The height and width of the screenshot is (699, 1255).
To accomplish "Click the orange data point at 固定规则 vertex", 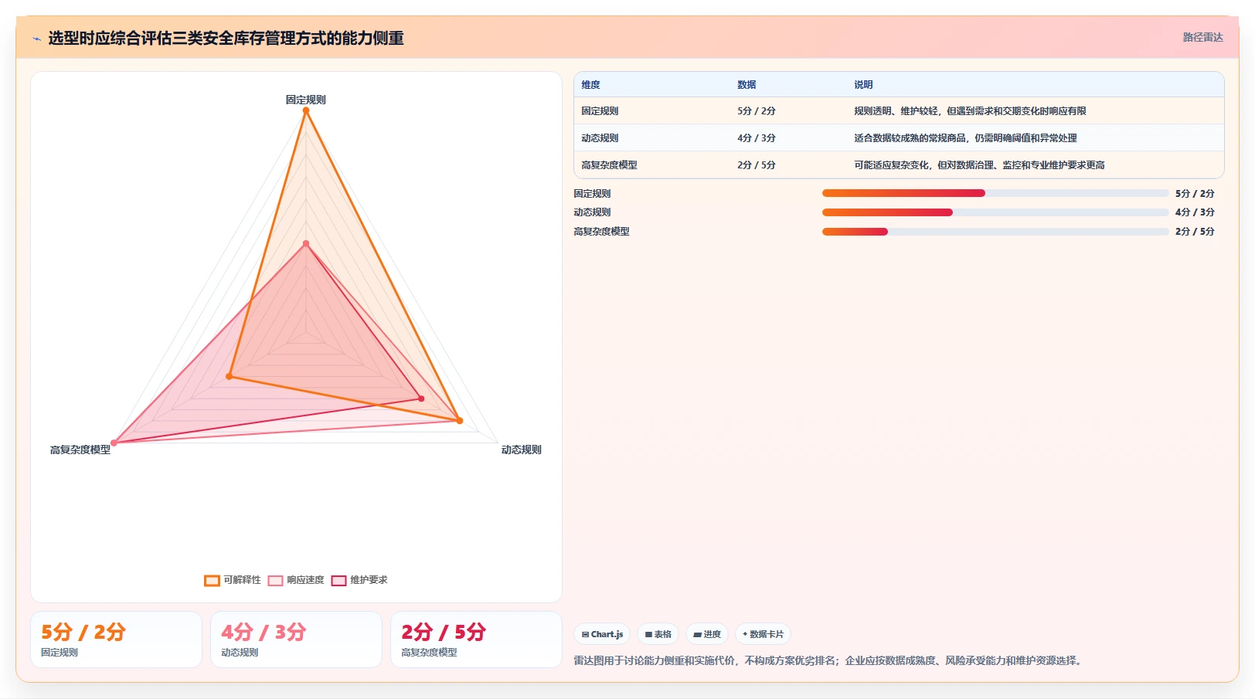I will pyautogui.click(x=306, y=110).
